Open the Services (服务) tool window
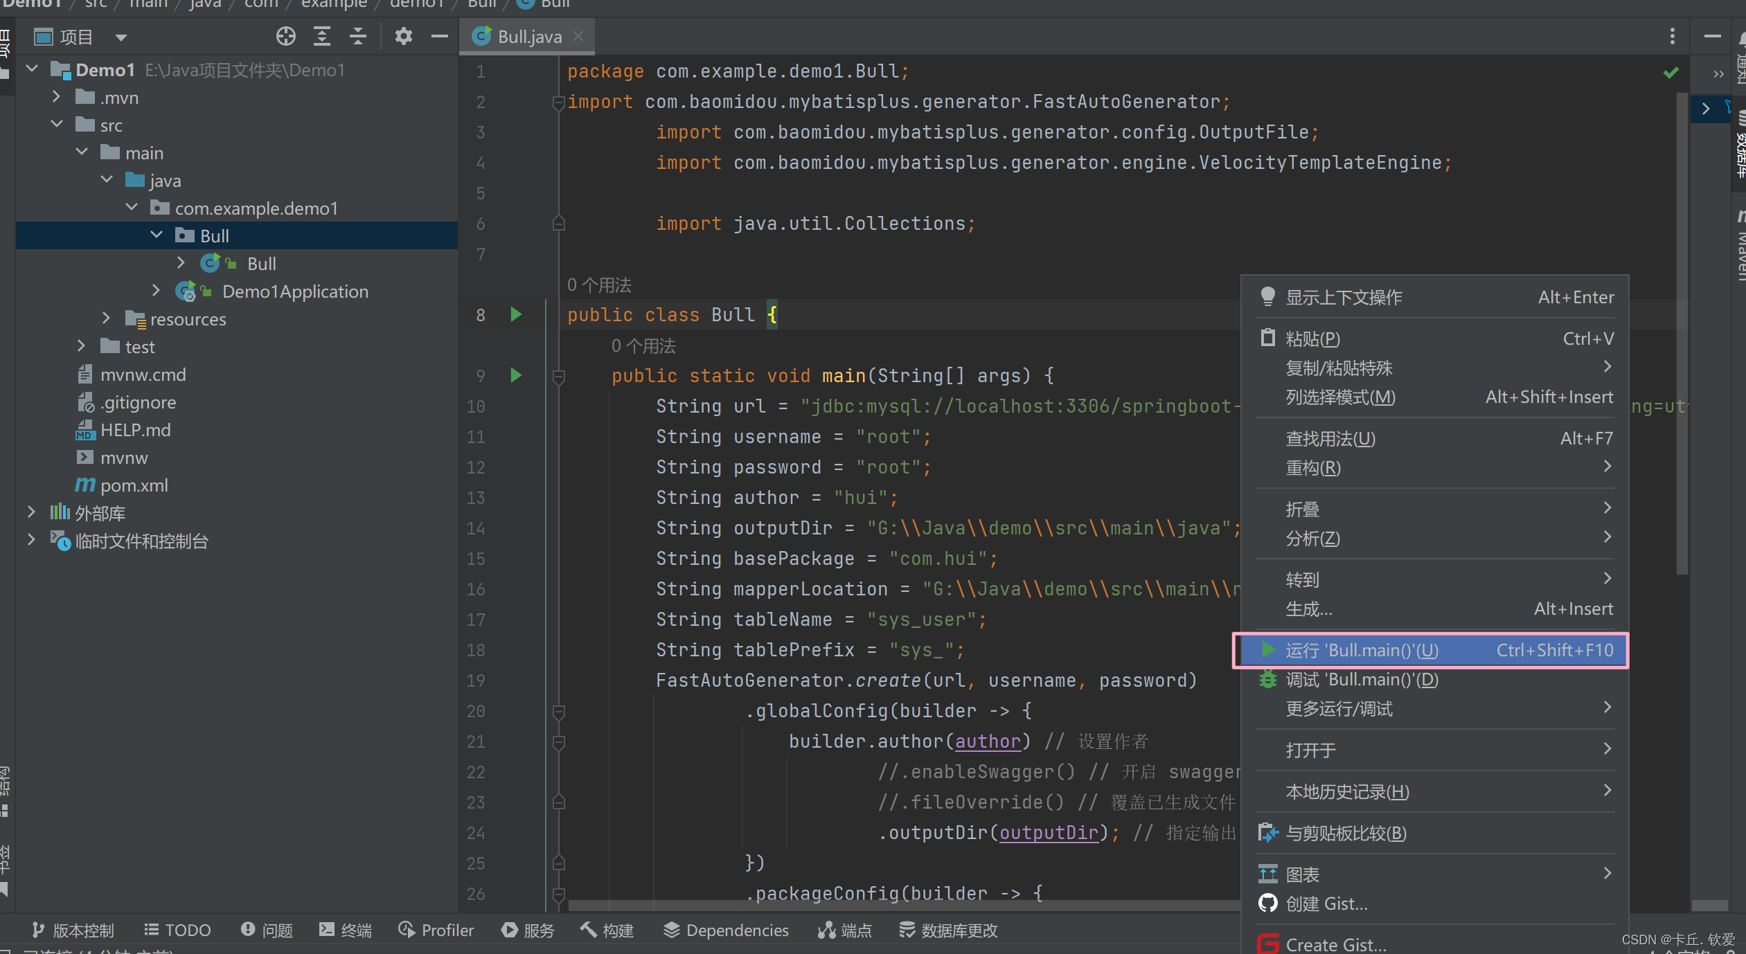 [x=528, y=930]
